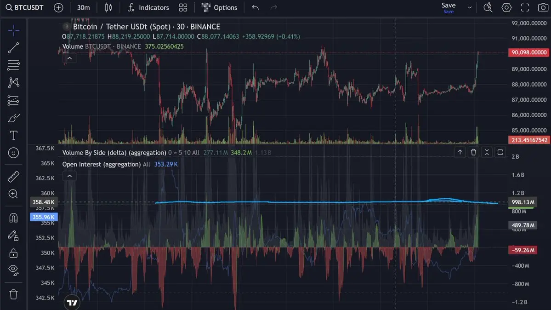
Task: Open symbol search for BTCUSDT
Action: [25, 7]
